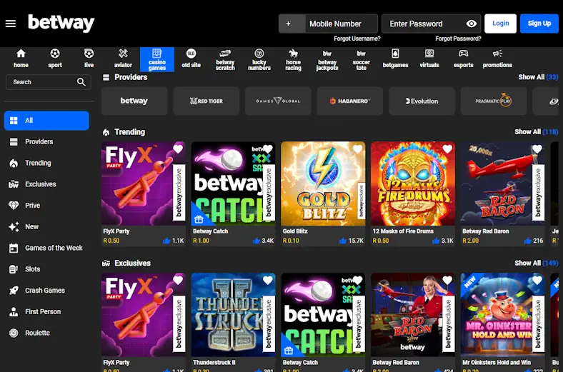Click the Sign Up button
Image resolution: width=563 pixels, height=372 pixels.
point(539,24)
